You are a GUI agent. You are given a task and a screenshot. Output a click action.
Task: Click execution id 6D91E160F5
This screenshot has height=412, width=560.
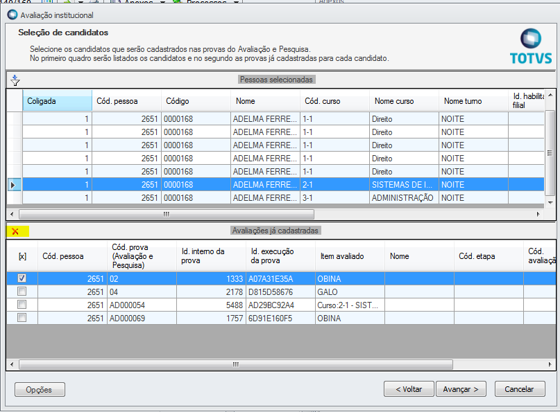280,319
